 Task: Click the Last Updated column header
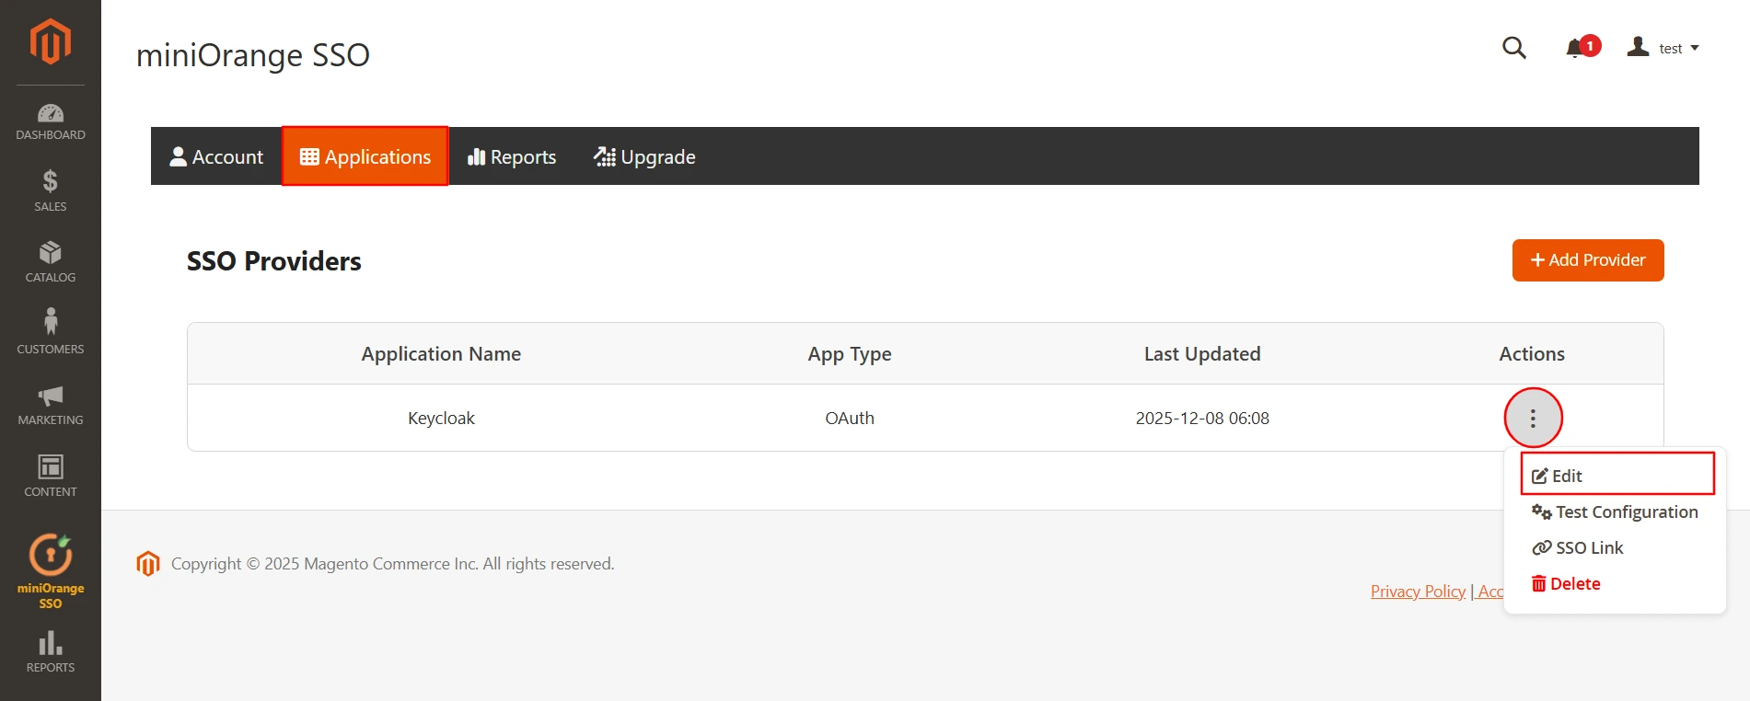point(1202,354)
